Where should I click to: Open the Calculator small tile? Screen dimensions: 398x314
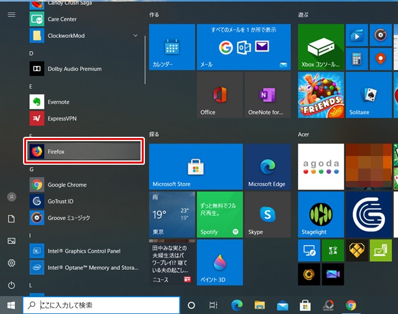(x=356, y=59)
